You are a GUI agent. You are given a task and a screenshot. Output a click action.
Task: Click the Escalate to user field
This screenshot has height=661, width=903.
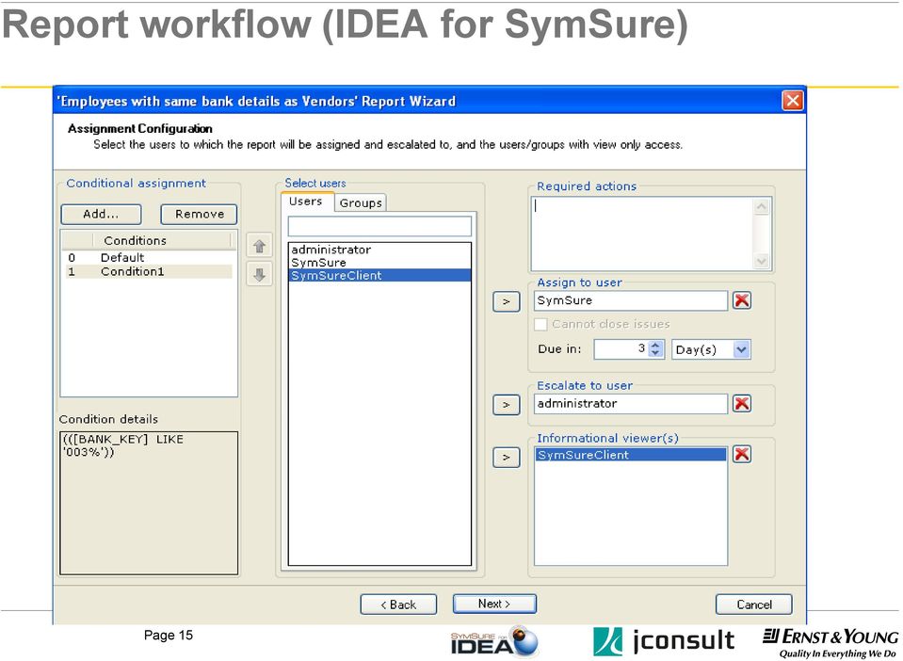tap(631, 404)
